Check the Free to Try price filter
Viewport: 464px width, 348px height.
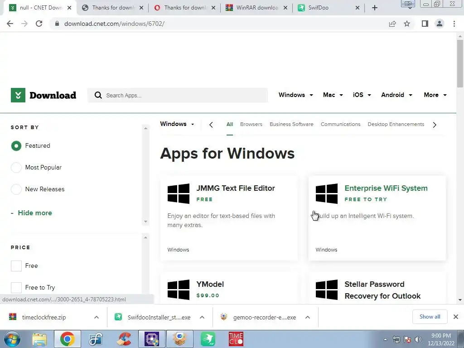(x=16, y=287)
